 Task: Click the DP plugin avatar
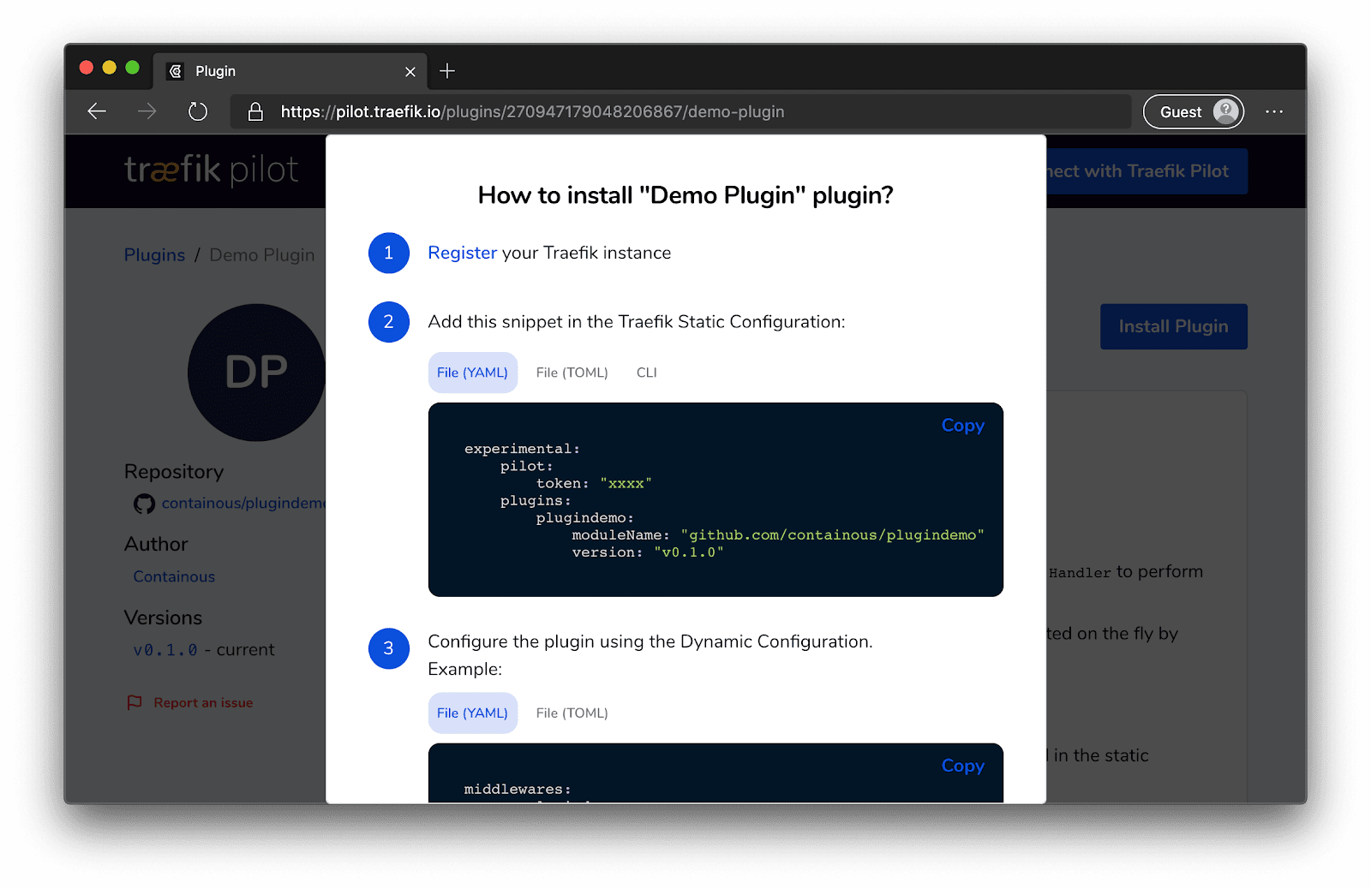pos(257,372)
